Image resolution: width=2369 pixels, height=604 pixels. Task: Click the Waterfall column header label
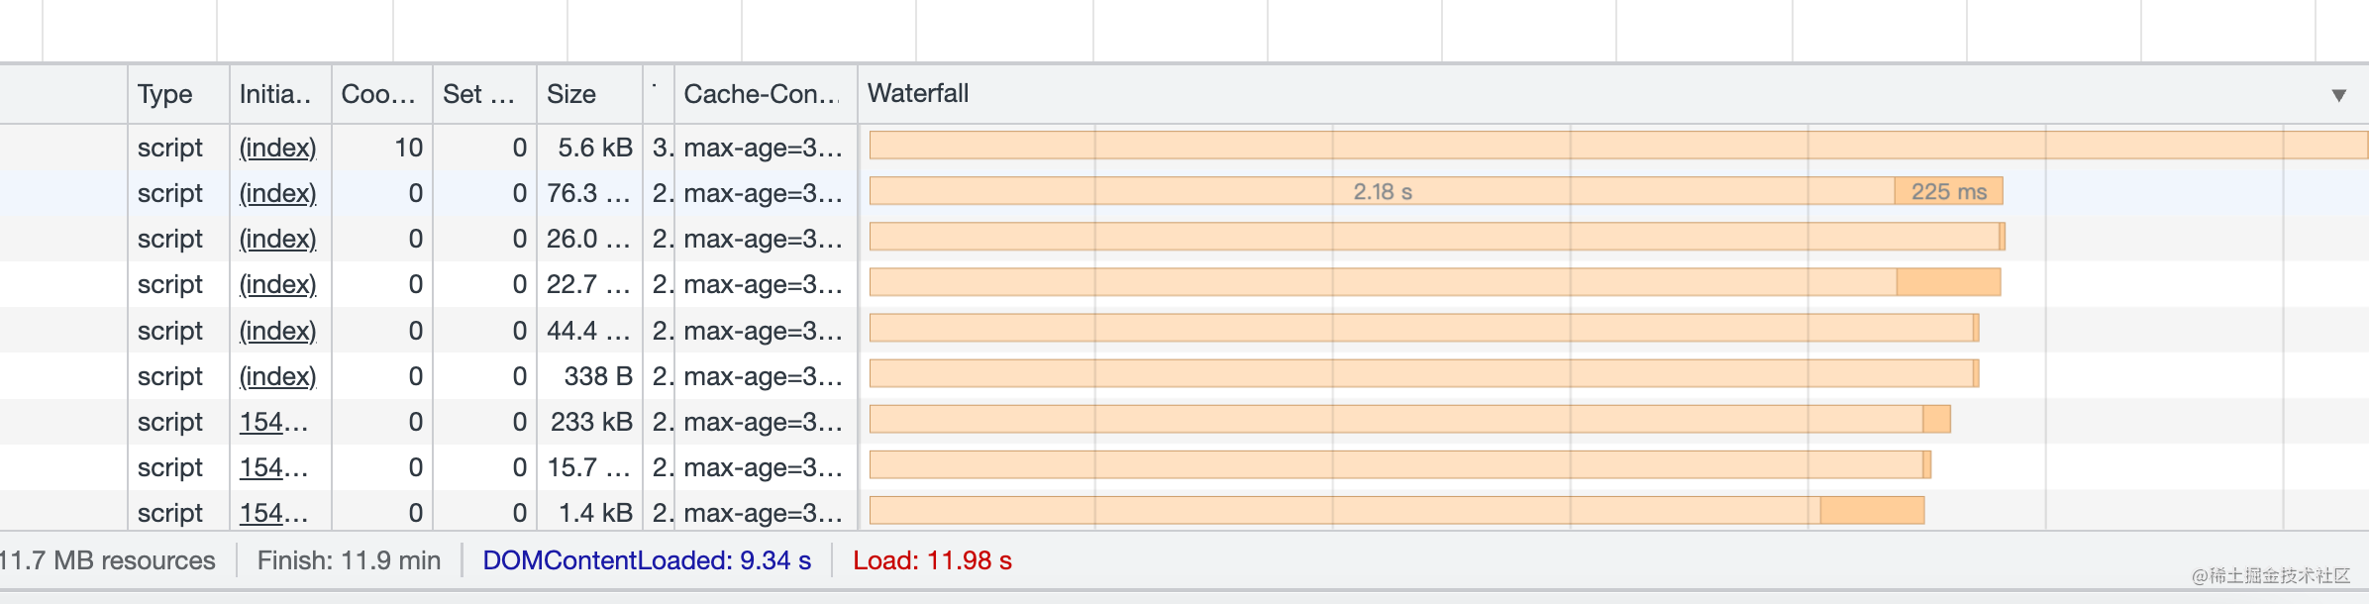pyautogui.click(x=918, y=94)
